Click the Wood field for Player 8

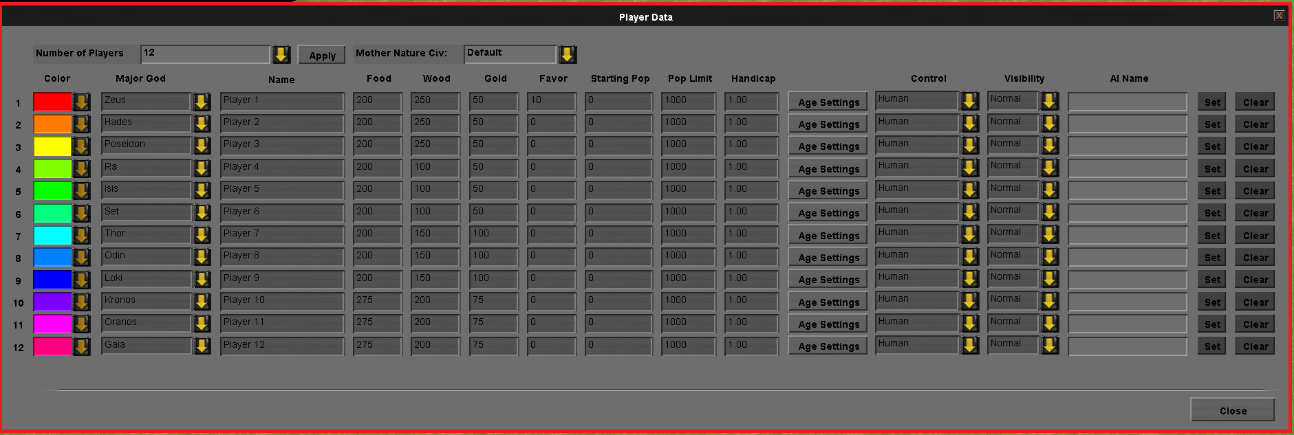(435, 257)
